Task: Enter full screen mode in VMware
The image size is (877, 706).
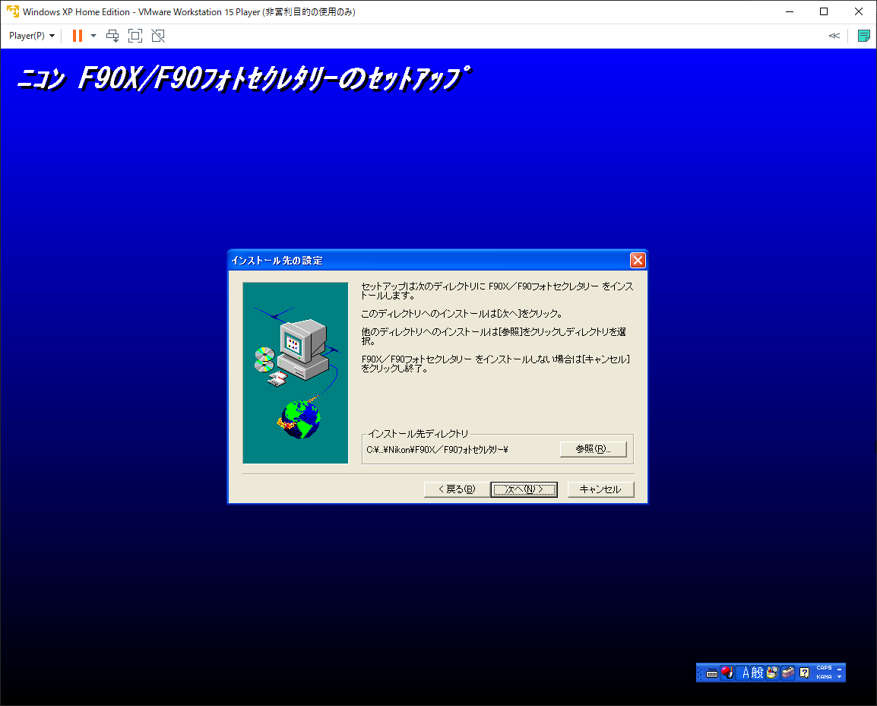Action: pos(135,36)
